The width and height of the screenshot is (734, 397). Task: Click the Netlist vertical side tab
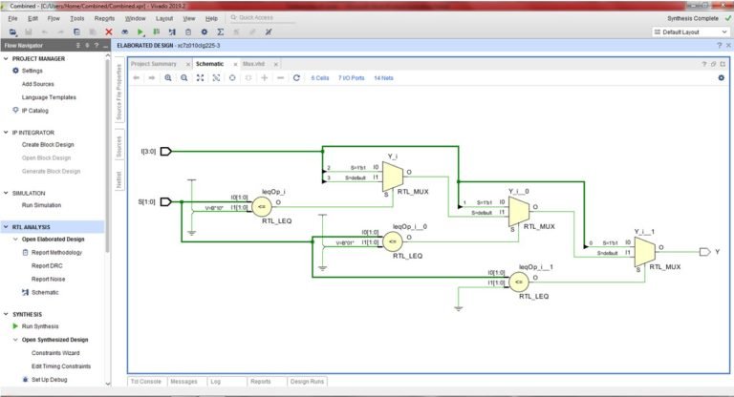pos(119,179)
